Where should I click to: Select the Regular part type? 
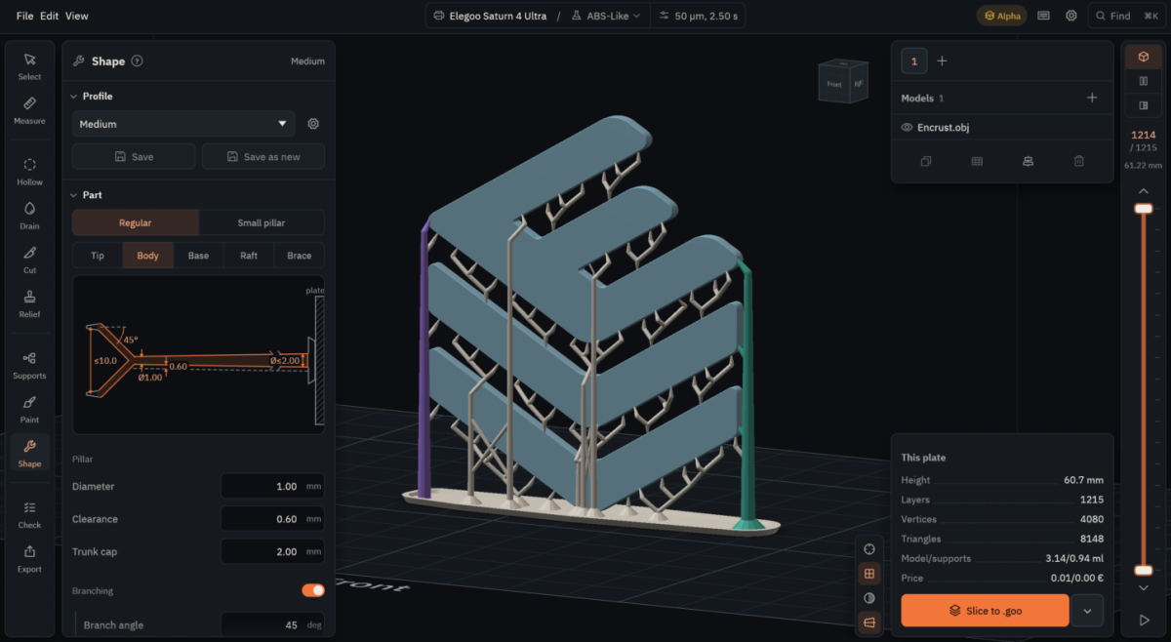pos(136,222)
